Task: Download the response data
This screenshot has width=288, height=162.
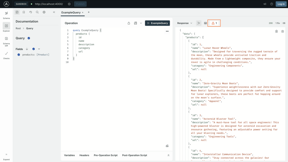Action: [283, 31]
